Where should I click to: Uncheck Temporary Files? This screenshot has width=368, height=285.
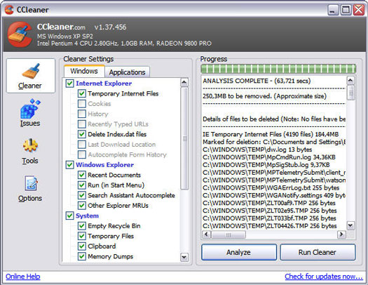82,236
